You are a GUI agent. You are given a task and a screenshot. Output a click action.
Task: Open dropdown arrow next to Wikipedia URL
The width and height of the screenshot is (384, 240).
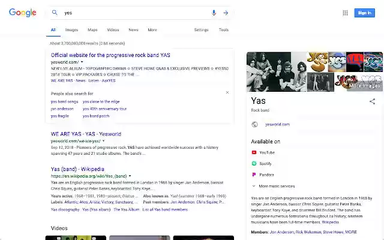130,176
